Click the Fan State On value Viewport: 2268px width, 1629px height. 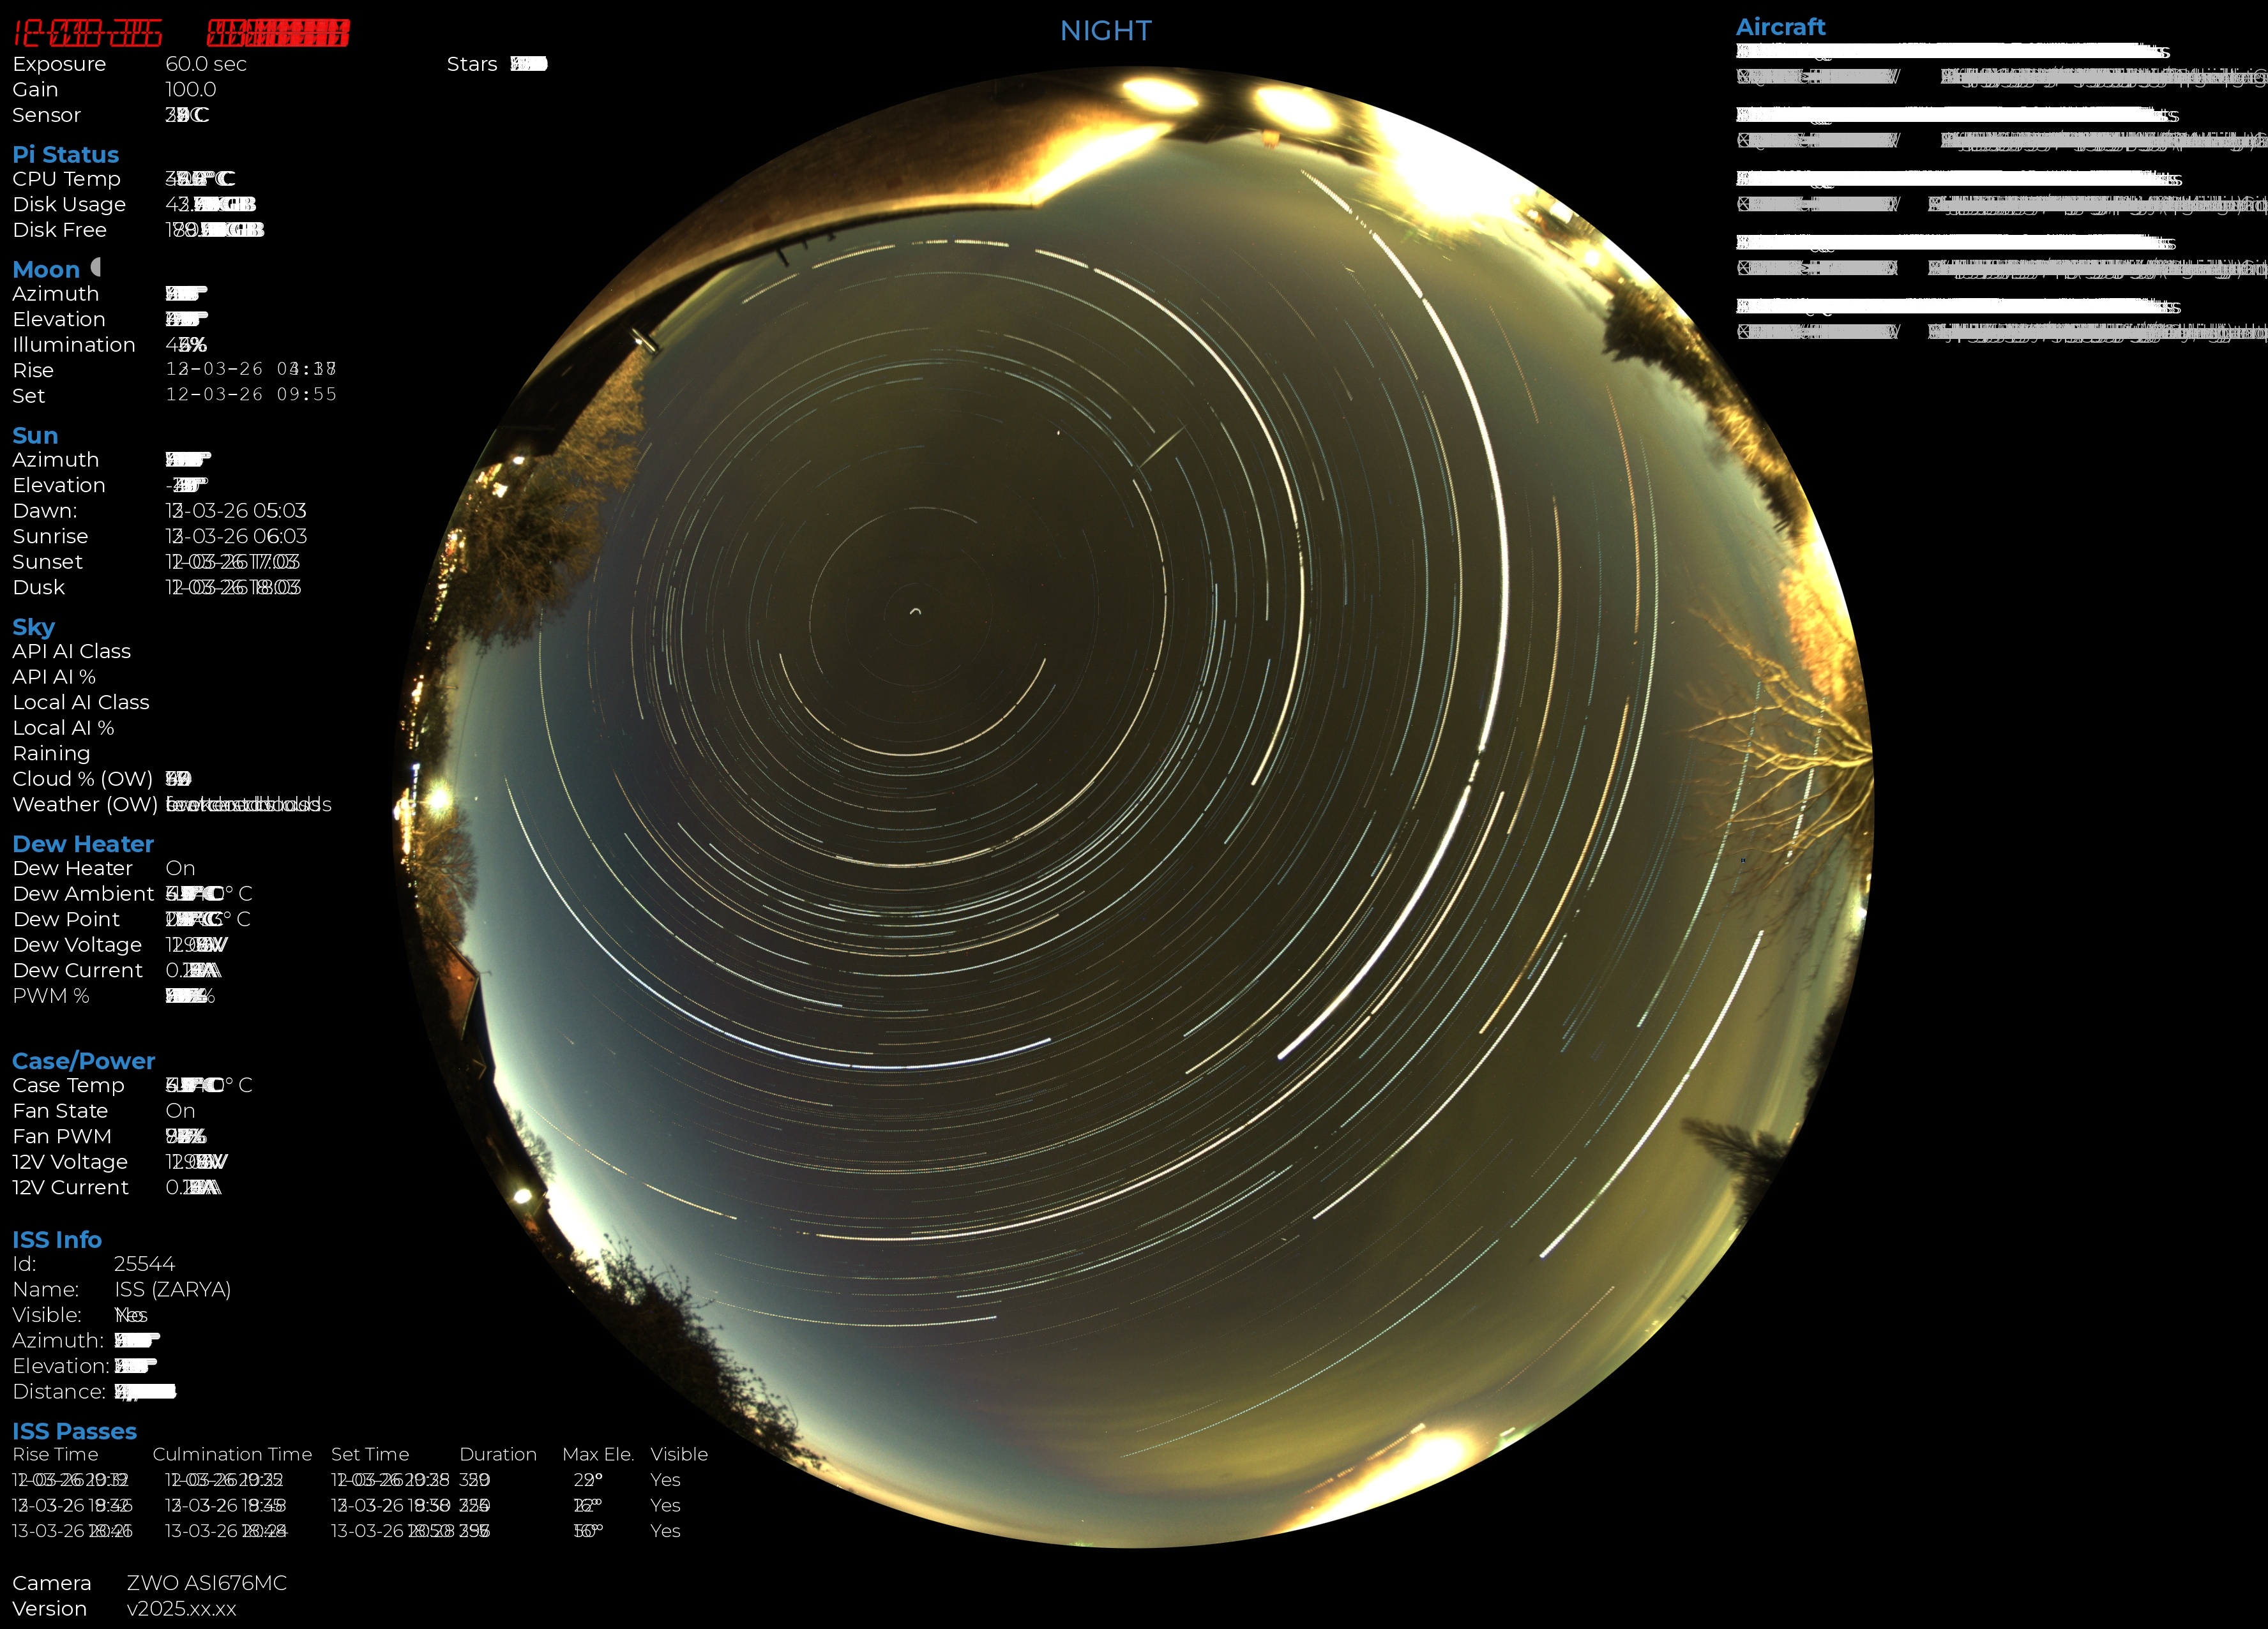(x=180, y=1111)
